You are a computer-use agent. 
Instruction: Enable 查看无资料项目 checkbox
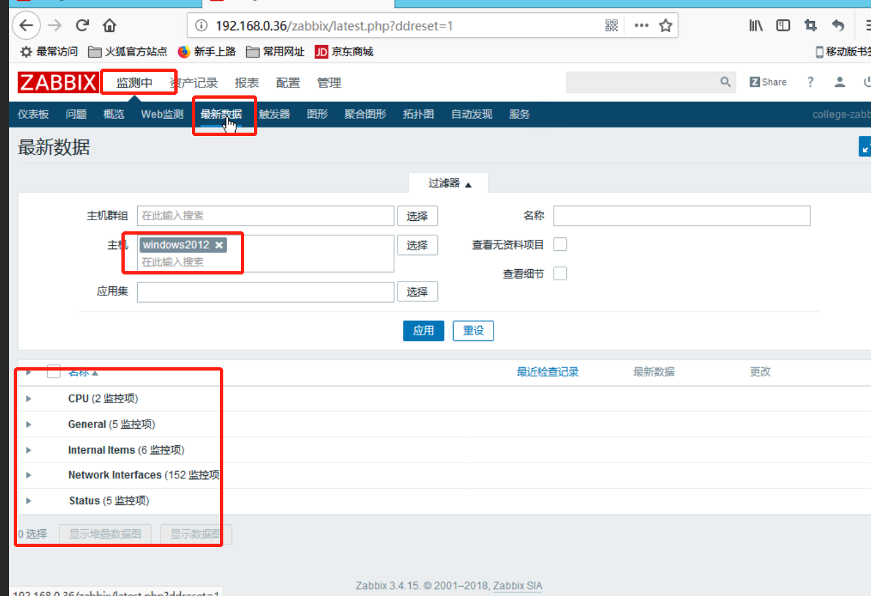click(560, 244)
